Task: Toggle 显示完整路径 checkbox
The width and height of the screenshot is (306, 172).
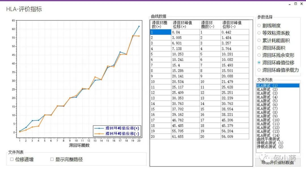Action: pyautogui.click(x=52, y=159)
